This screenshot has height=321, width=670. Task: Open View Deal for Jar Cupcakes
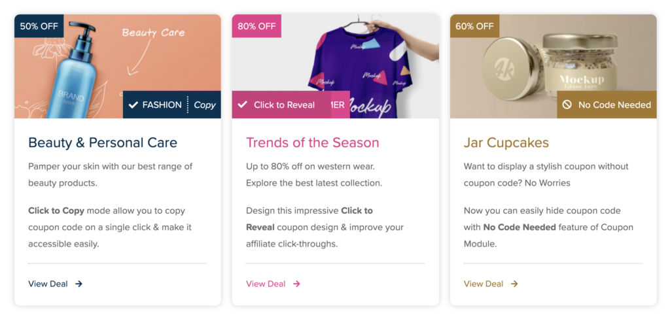pos(484,284)
